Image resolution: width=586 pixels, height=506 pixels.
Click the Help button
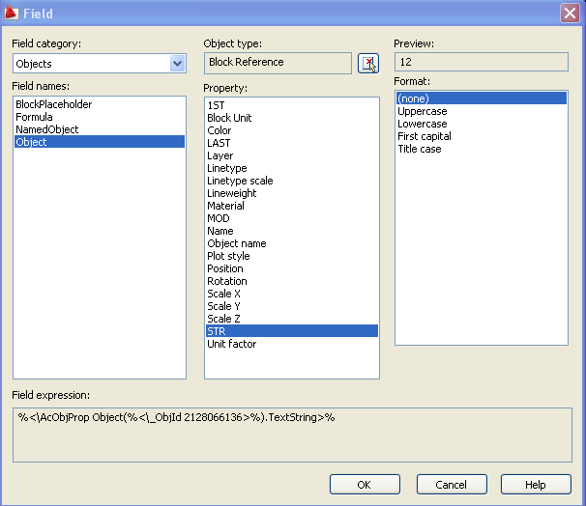coord(536,485)
